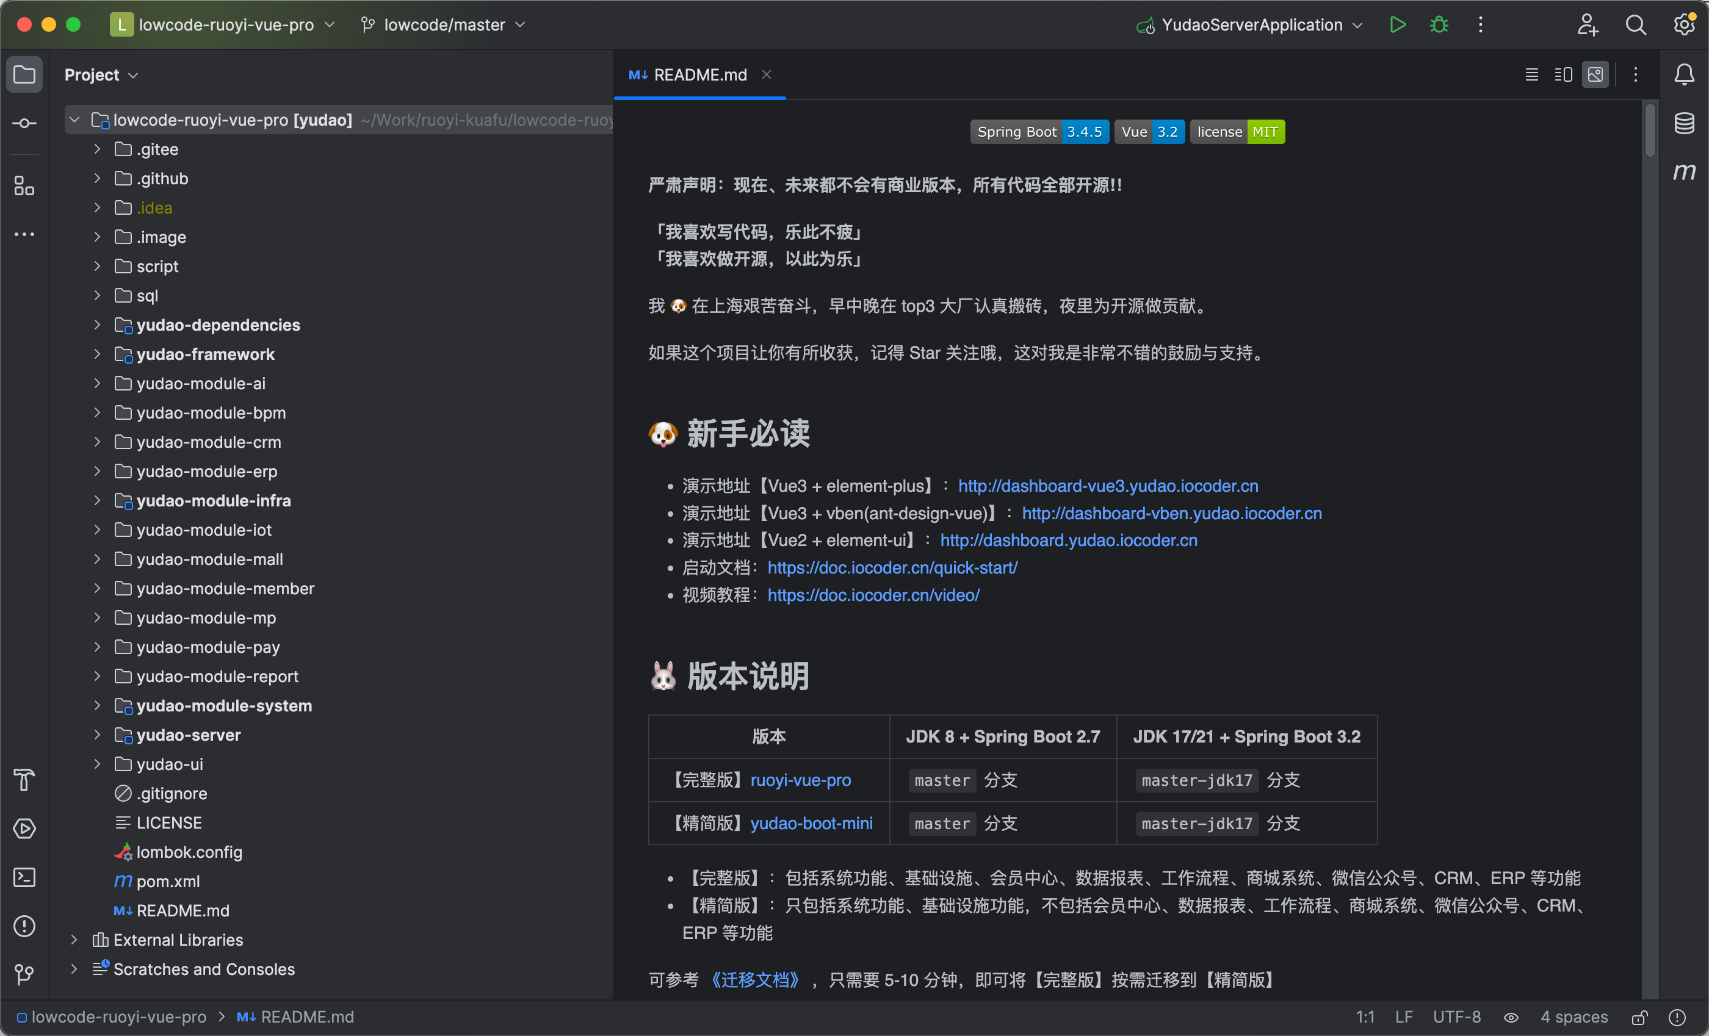Image resolution: width=1709 pixels, height=1036 pixels.
Task: Start debugging with the bug icon
Action: pos(1439,25)
